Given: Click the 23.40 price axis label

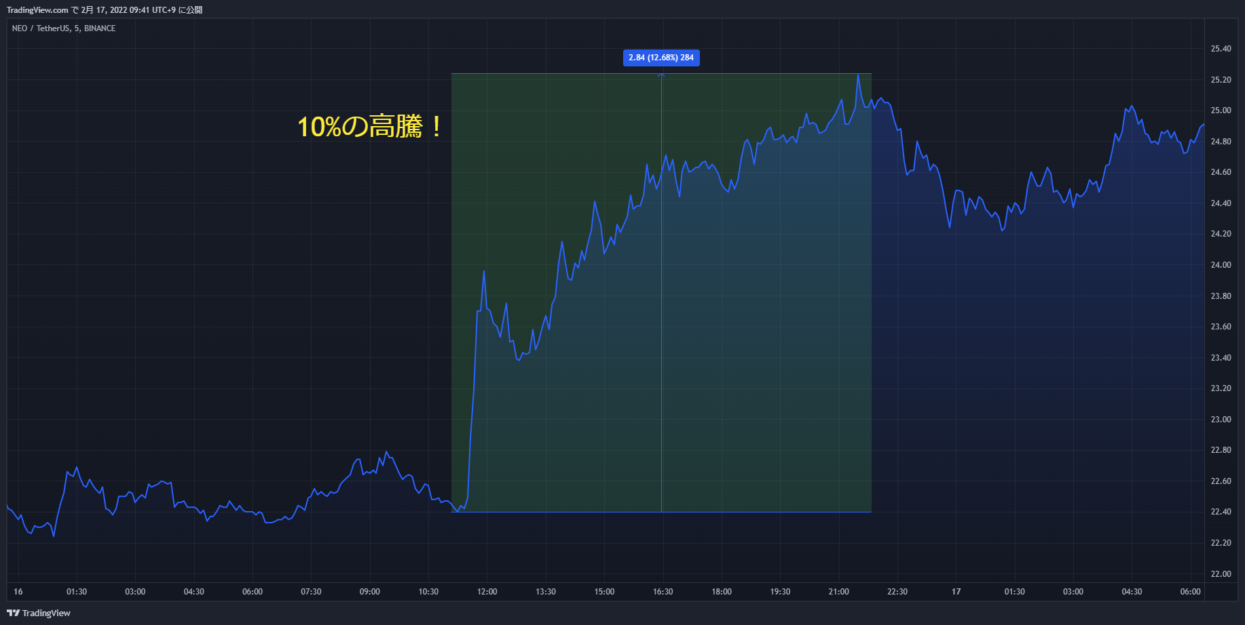Looking at the screenshot, I should 1221,358.
